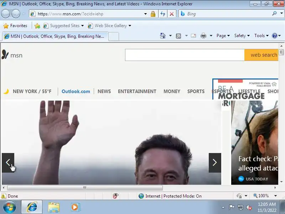
Task: Click the security lock icon
Action: pyautogui.click(x=153, y=14)
